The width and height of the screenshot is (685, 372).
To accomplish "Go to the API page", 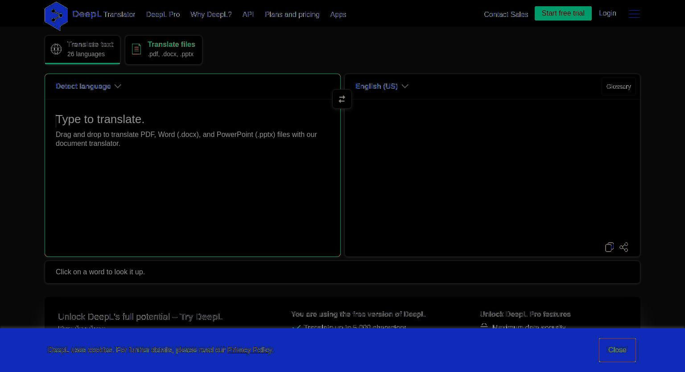I will tap(248, 14).
